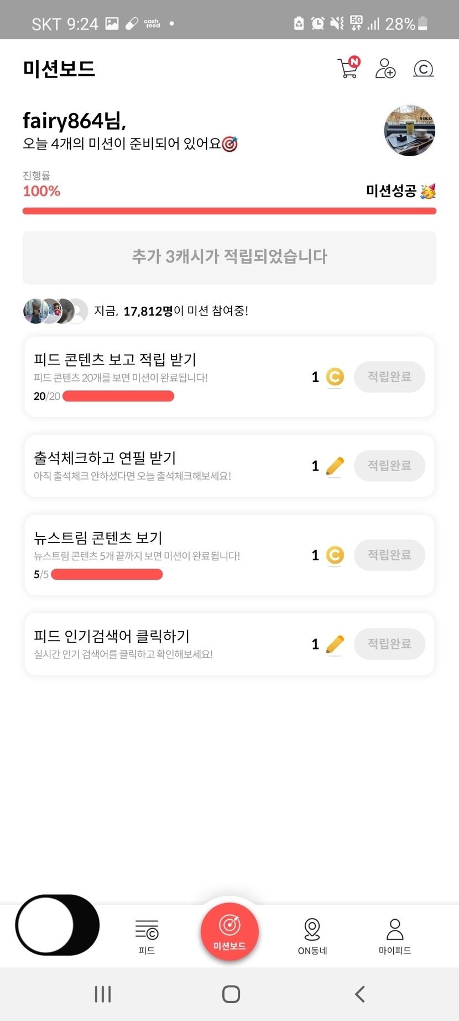
Task: Tap the pencil icon on attendance mission
Action: [x=335, y=466]
